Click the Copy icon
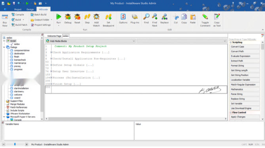The image size is (265, 148). (184, 17)
